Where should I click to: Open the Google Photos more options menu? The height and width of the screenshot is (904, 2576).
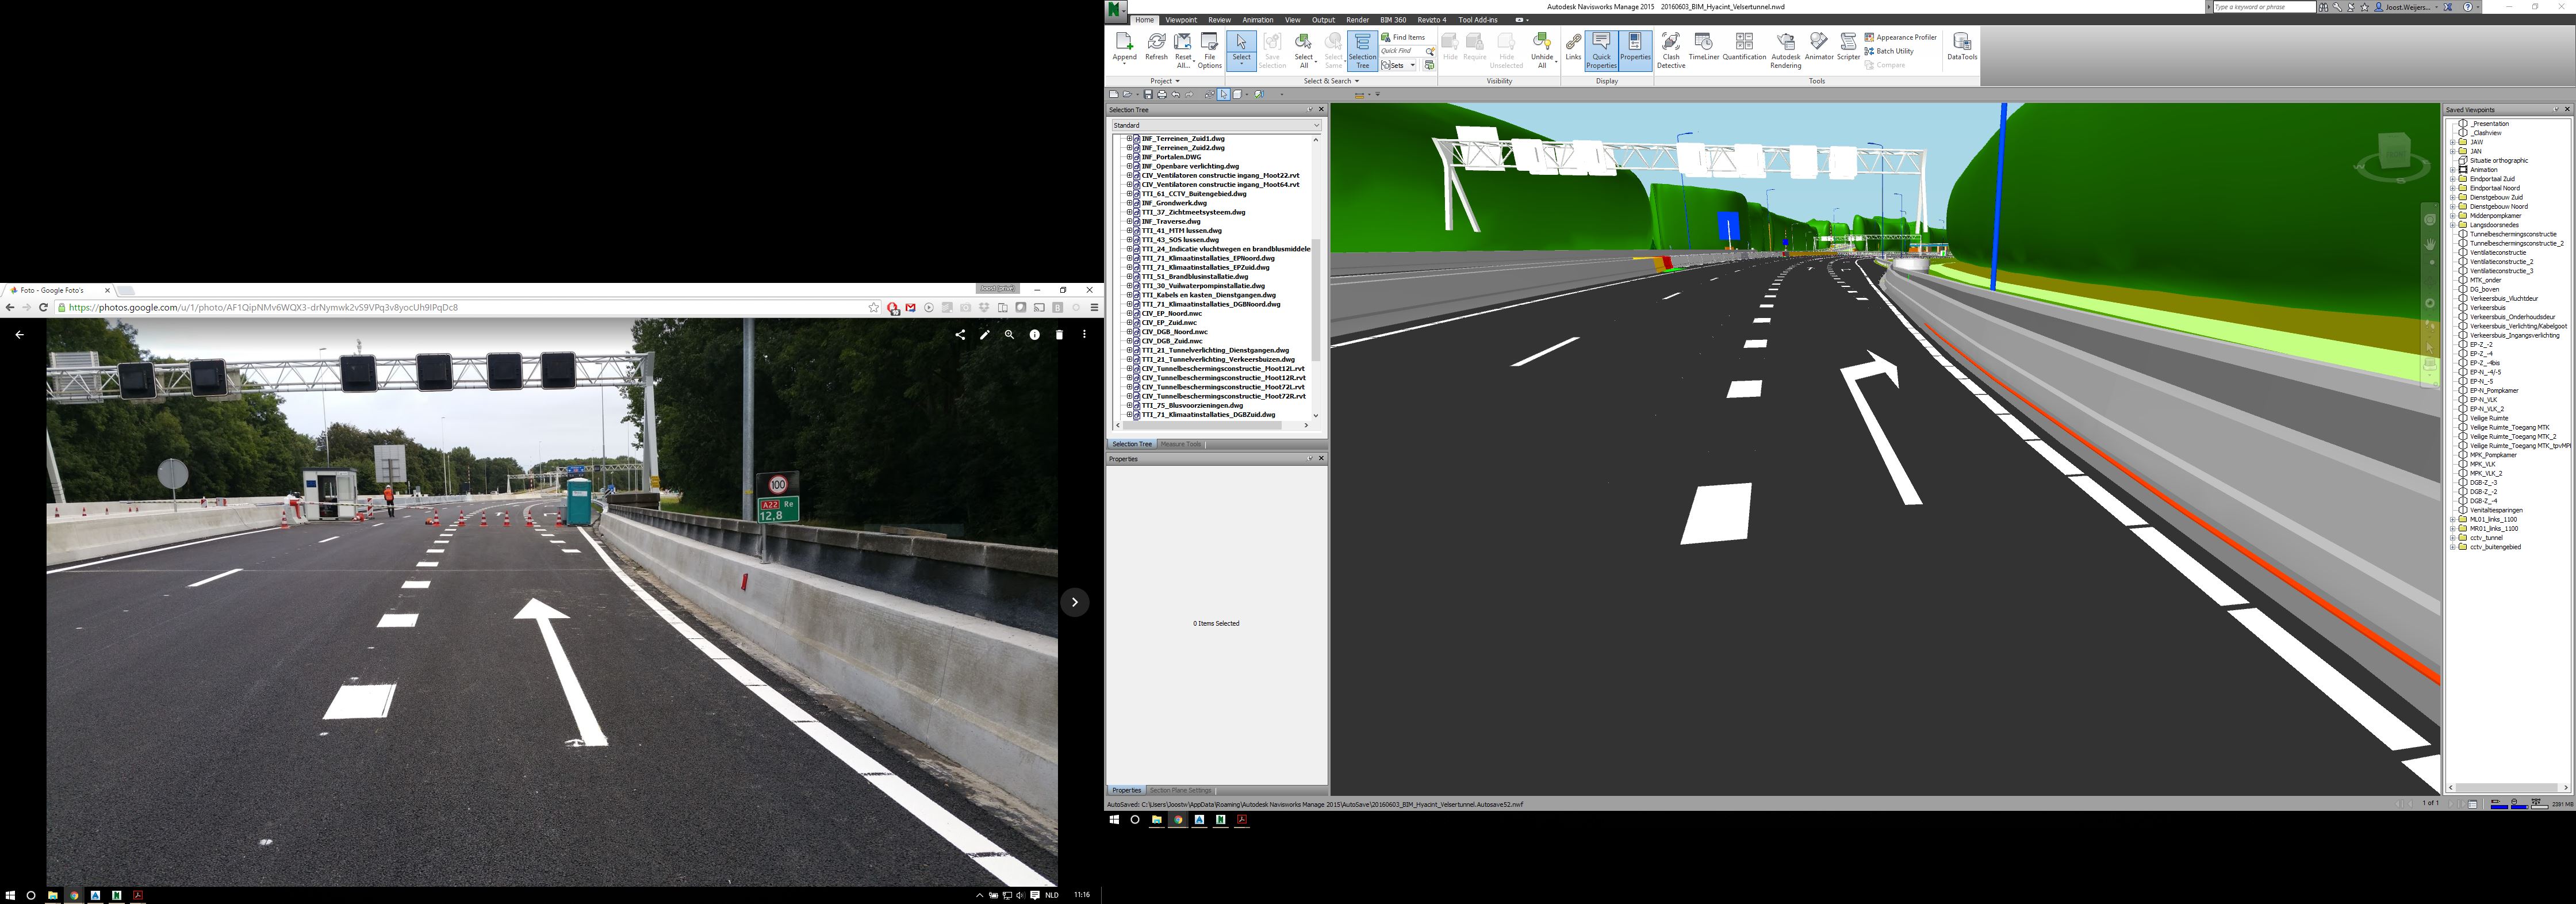[x=1084, y=335]
